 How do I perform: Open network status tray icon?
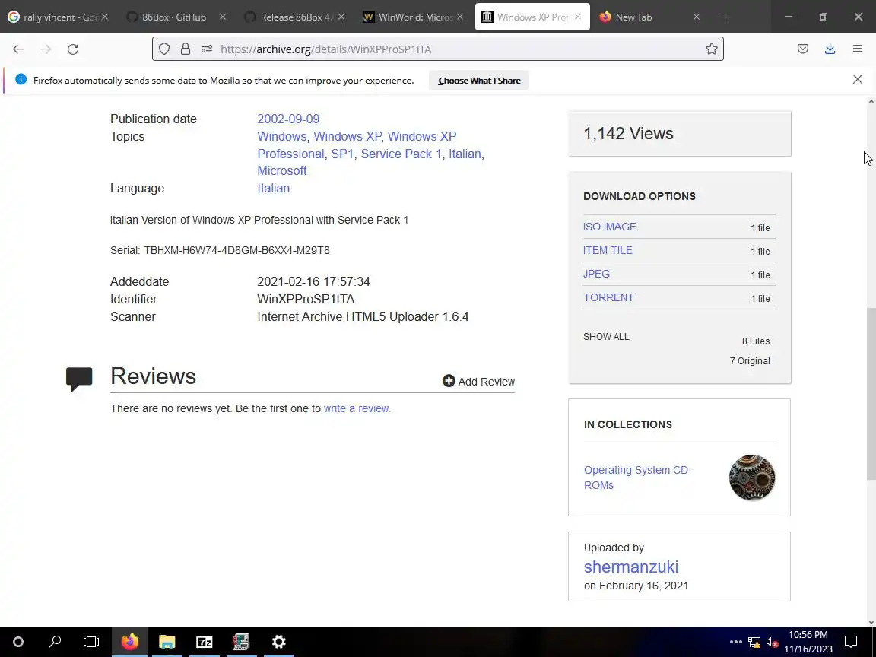coord(754,643)
